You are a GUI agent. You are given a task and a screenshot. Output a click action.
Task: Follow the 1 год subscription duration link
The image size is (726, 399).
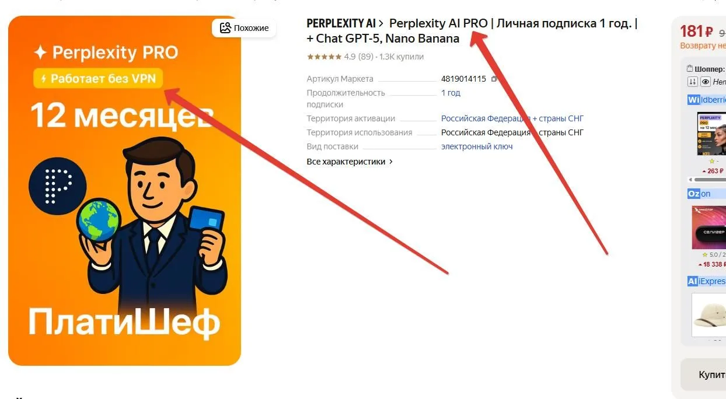click(451, 93)
